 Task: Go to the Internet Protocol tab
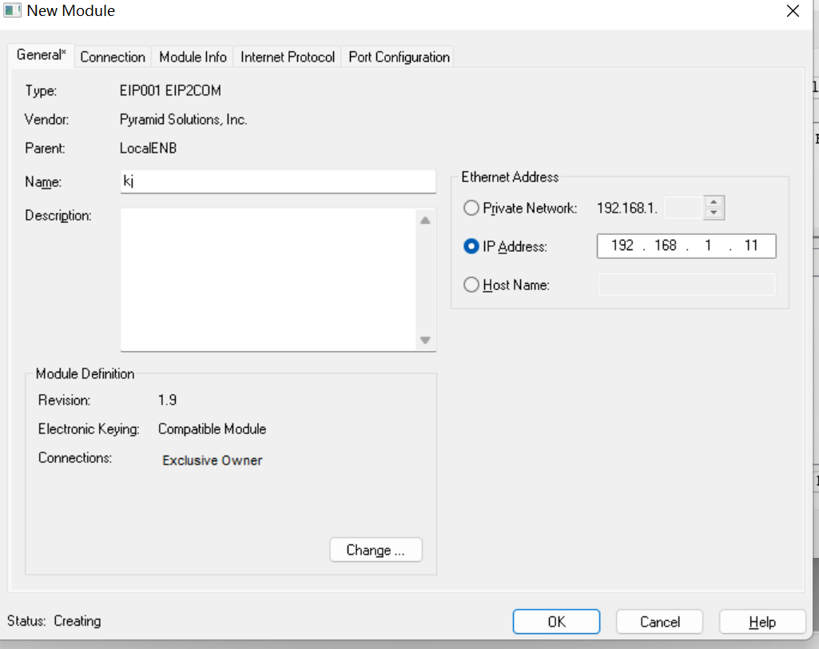pos(288,57)
